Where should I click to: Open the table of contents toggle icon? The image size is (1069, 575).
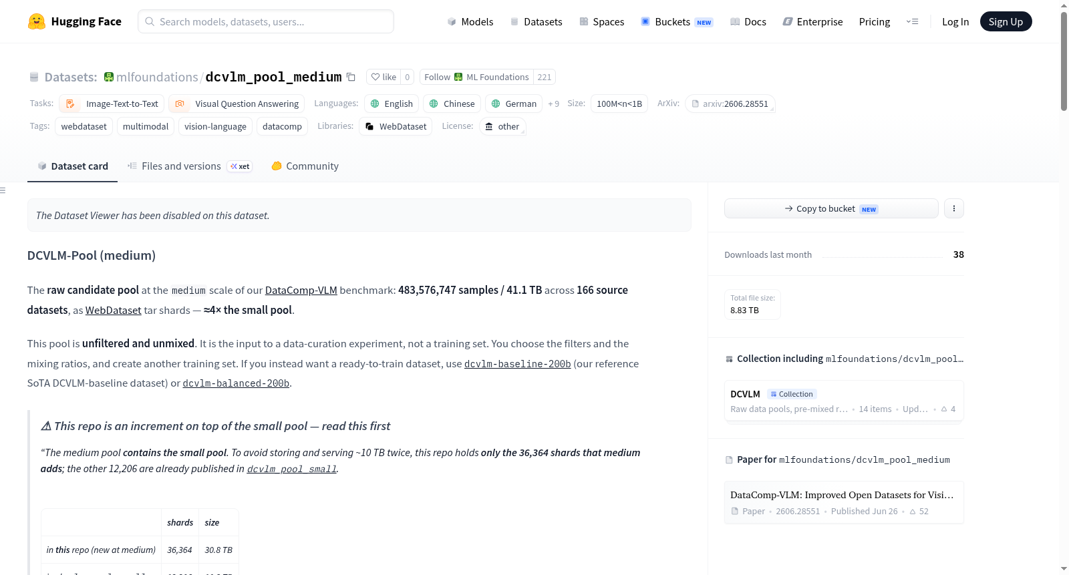(3, 190)
